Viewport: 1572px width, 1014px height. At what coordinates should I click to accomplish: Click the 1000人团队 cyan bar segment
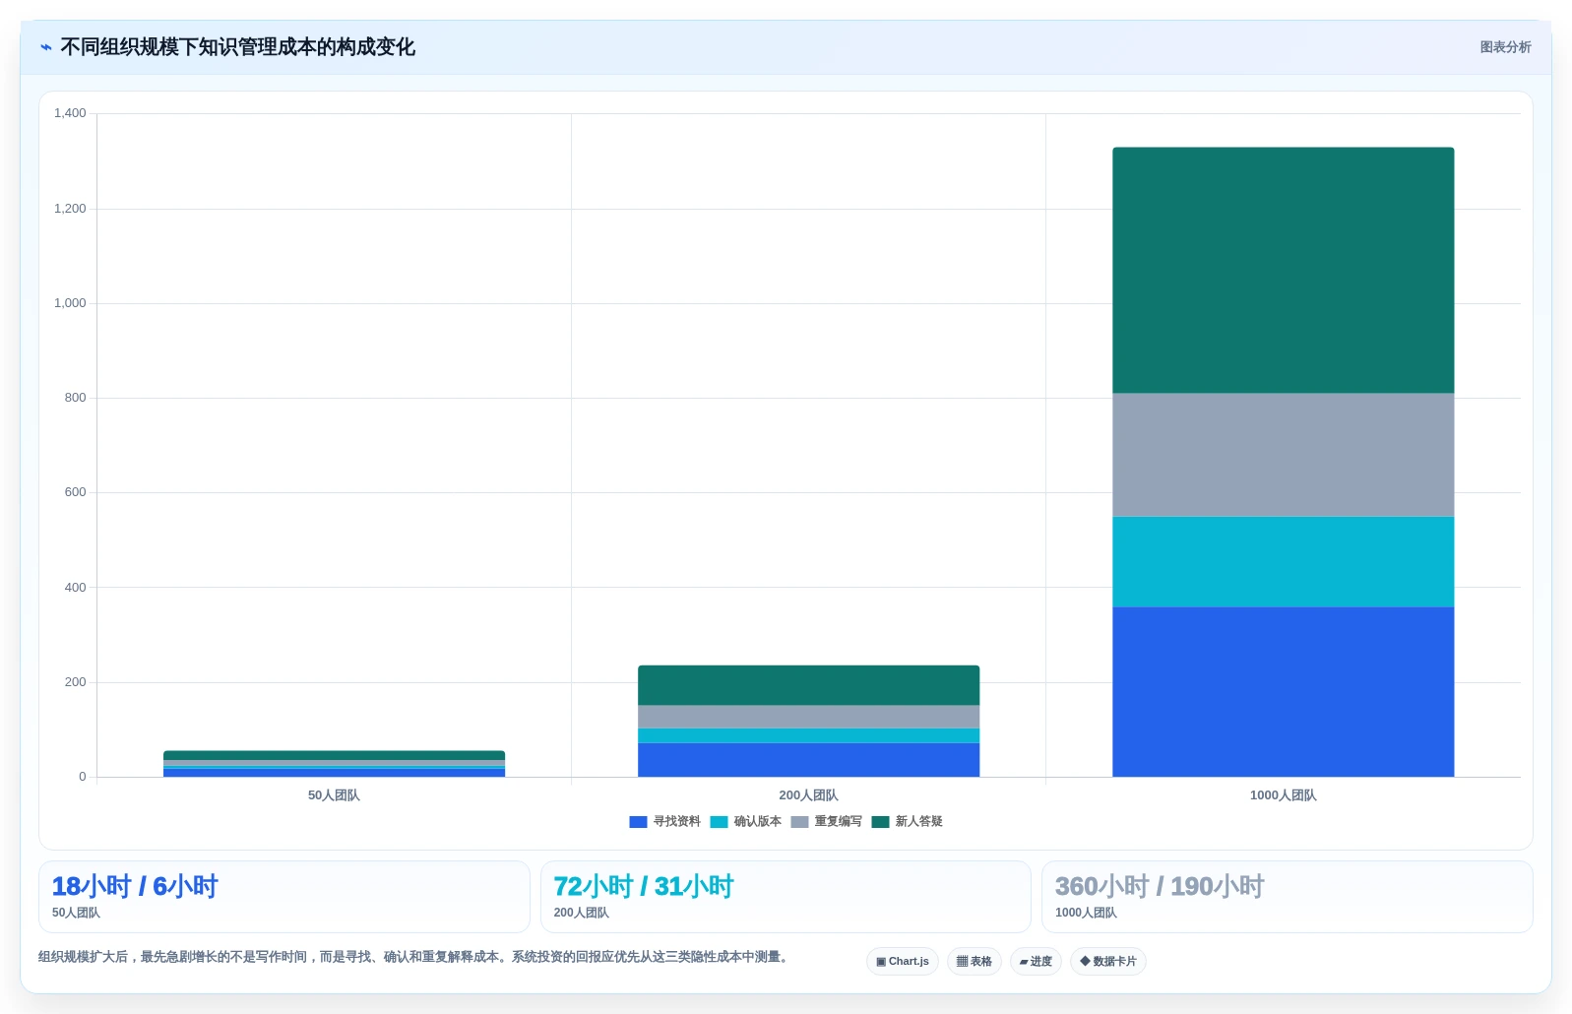click(x=1284, y=562)
